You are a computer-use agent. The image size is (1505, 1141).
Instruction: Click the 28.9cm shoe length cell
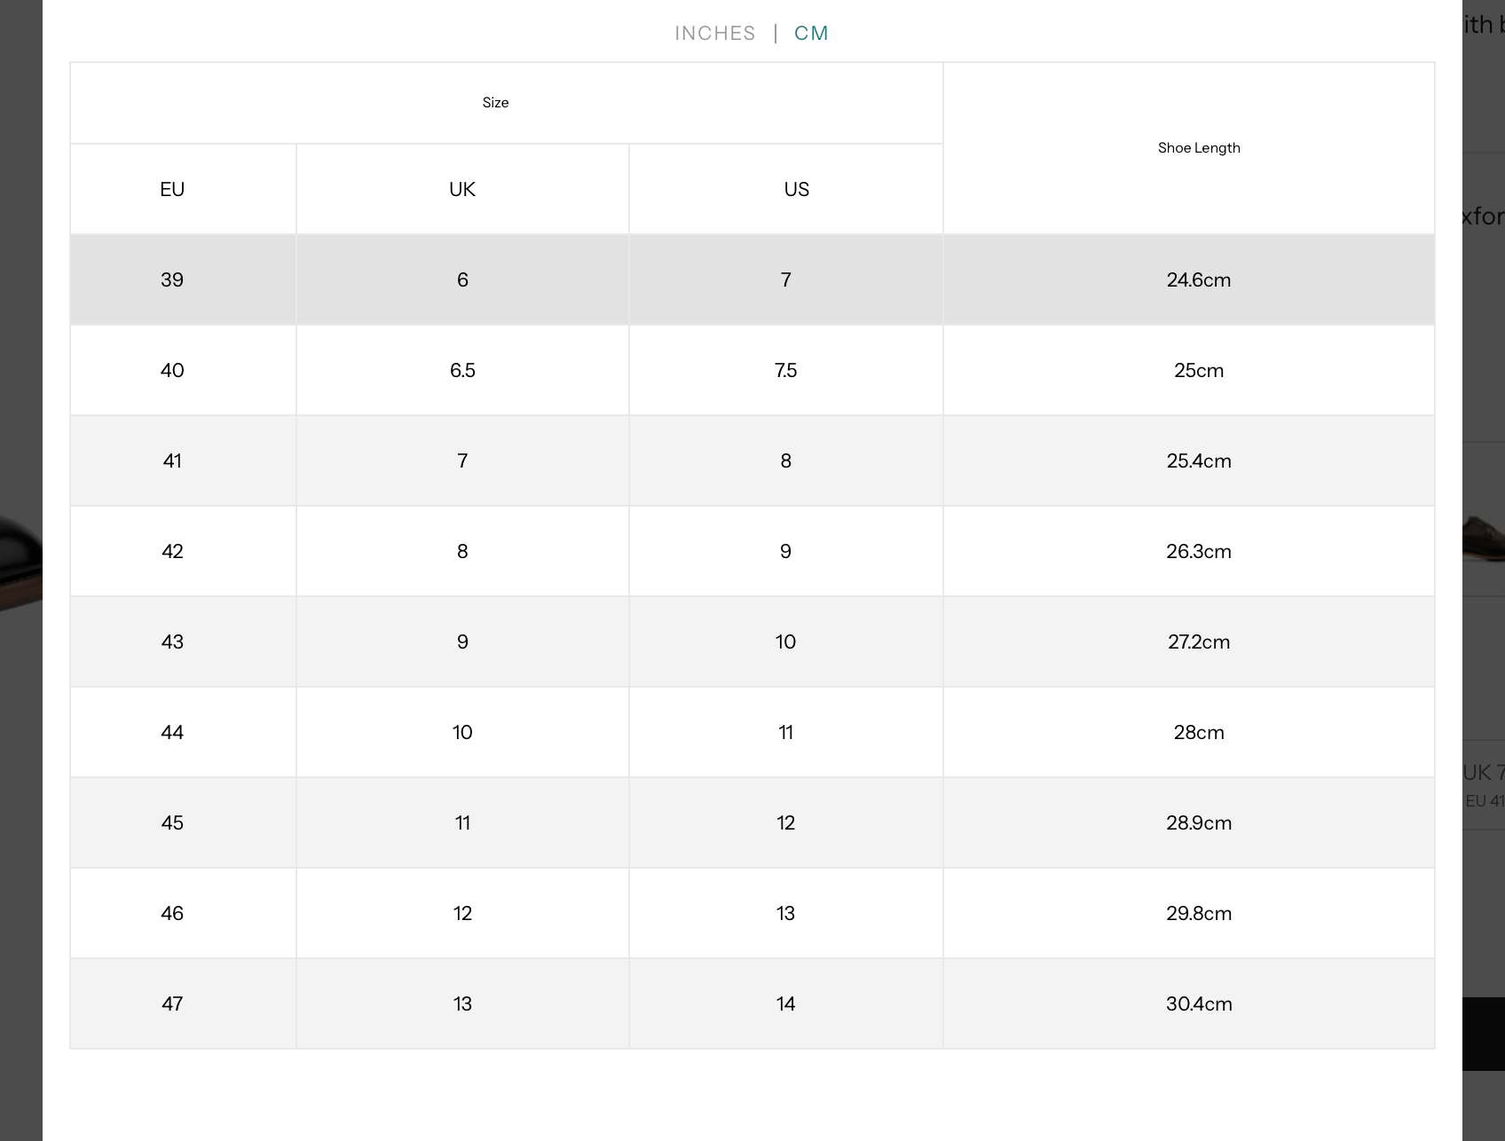(x=1198, y=822)
